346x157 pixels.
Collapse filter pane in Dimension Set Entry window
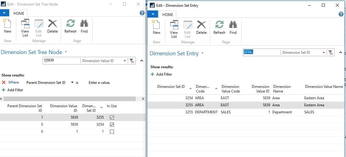340,53
